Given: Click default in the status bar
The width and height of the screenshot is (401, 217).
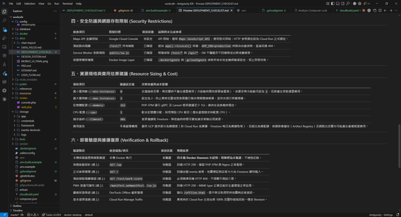Looking at the screenshot, I should 89,215.
